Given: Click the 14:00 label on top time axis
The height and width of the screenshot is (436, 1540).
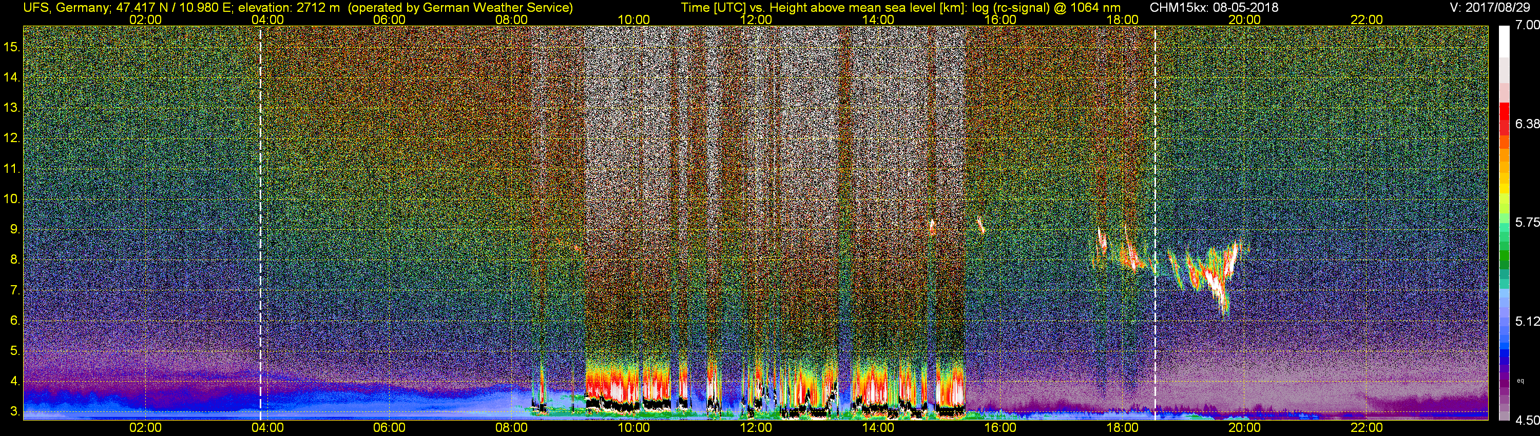Looking at the screenshot, I should [x=878, y=19].
